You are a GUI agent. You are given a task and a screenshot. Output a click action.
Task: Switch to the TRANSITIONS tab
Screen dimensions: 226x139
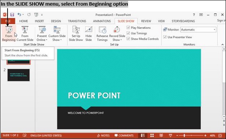tap(77, 21)
